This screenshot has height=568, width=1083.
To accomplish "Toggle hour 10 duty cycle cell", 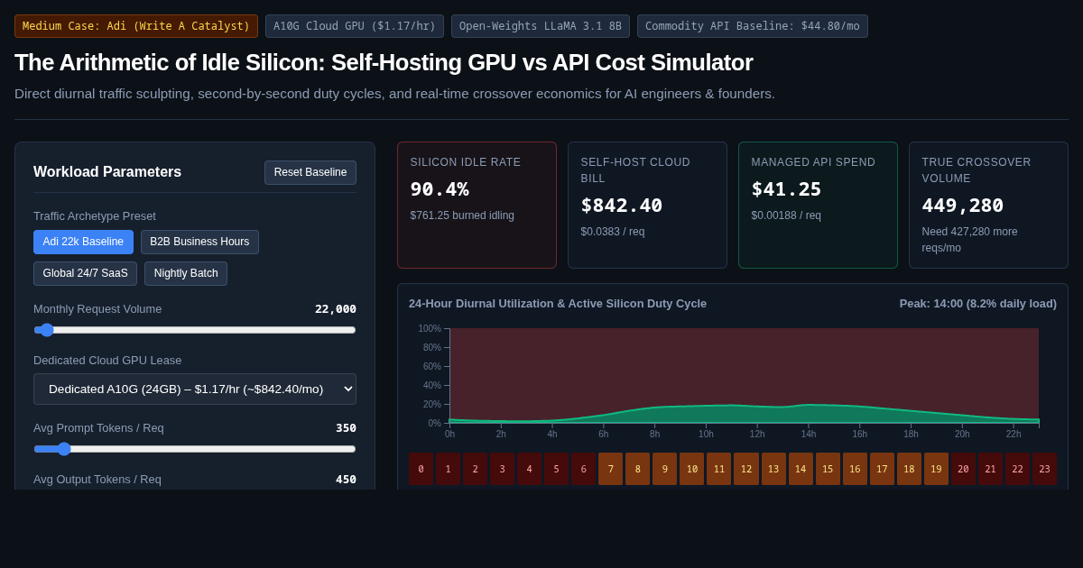I will tap(691, 469).
